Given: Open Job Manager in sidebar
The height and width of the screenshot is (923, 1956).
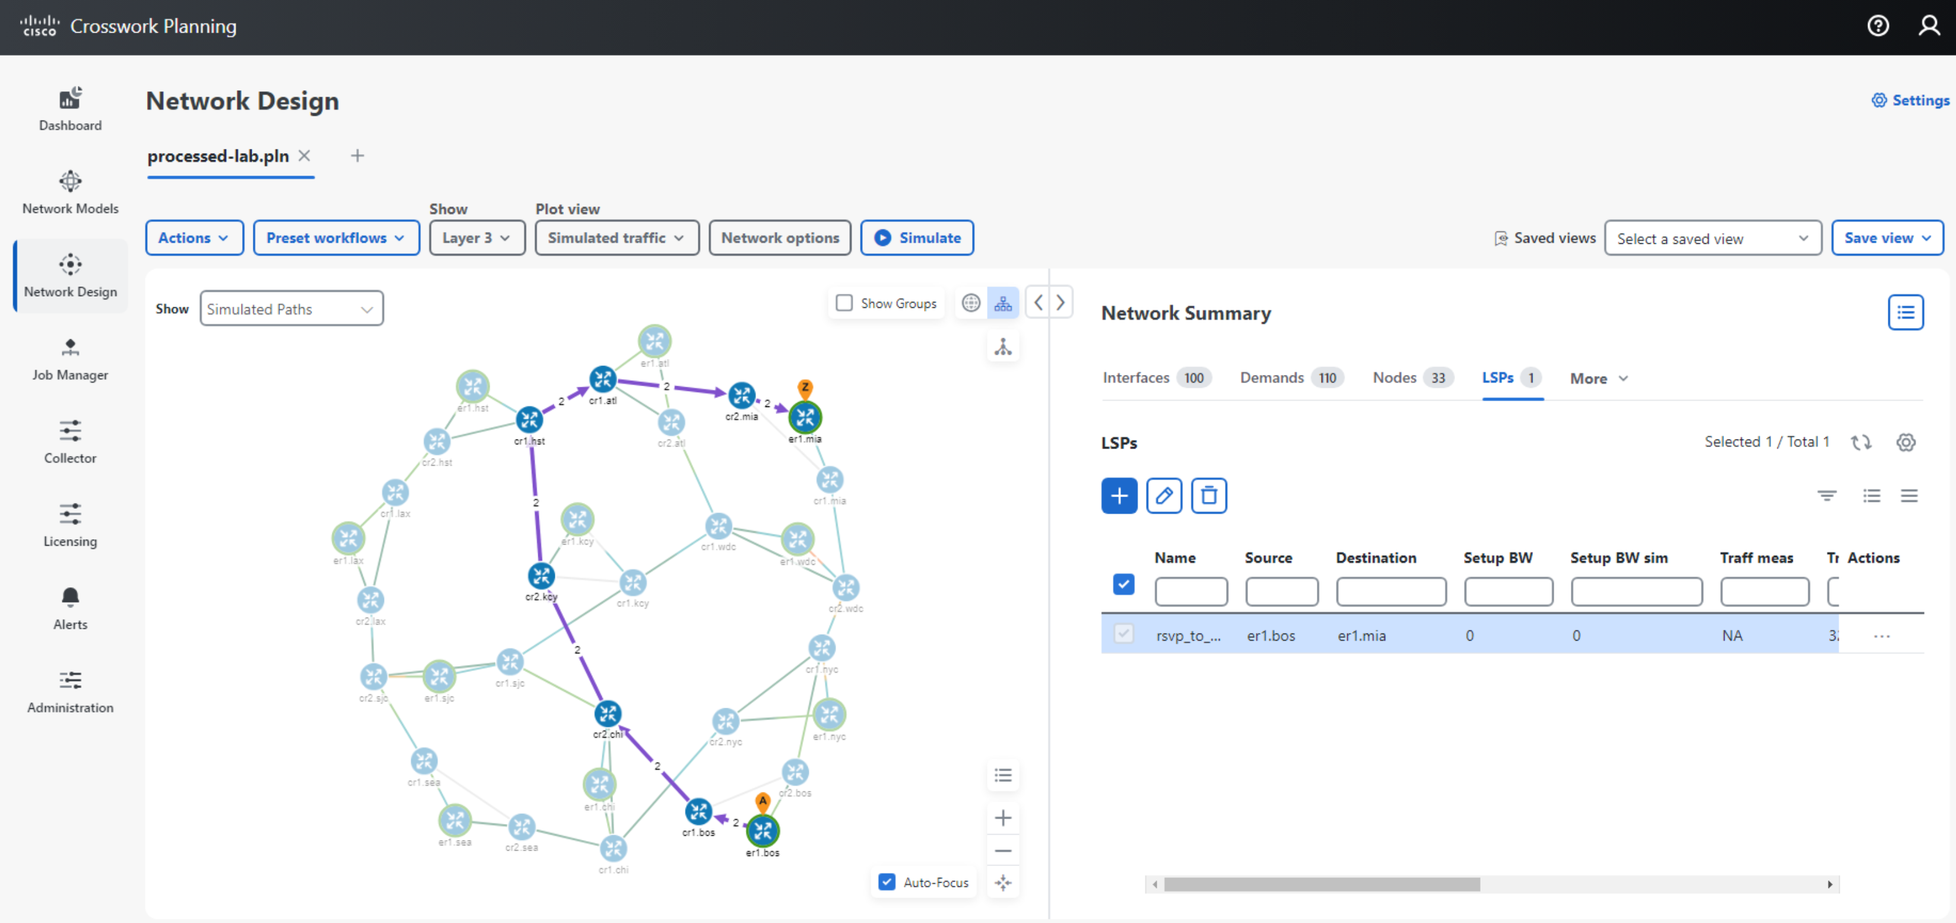Looking at the screenshot, I should tap(70, 359).
